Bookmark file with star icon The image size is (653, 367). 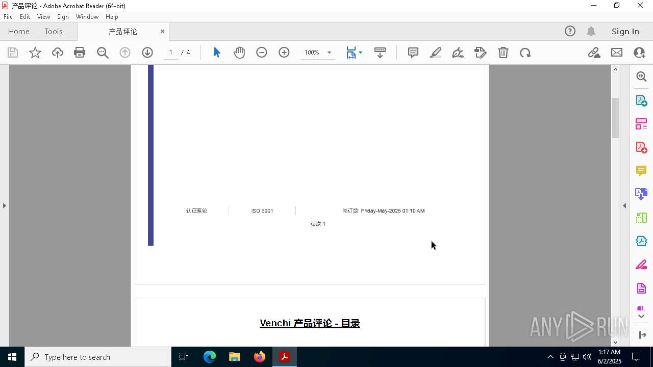[x=35, y=53]
